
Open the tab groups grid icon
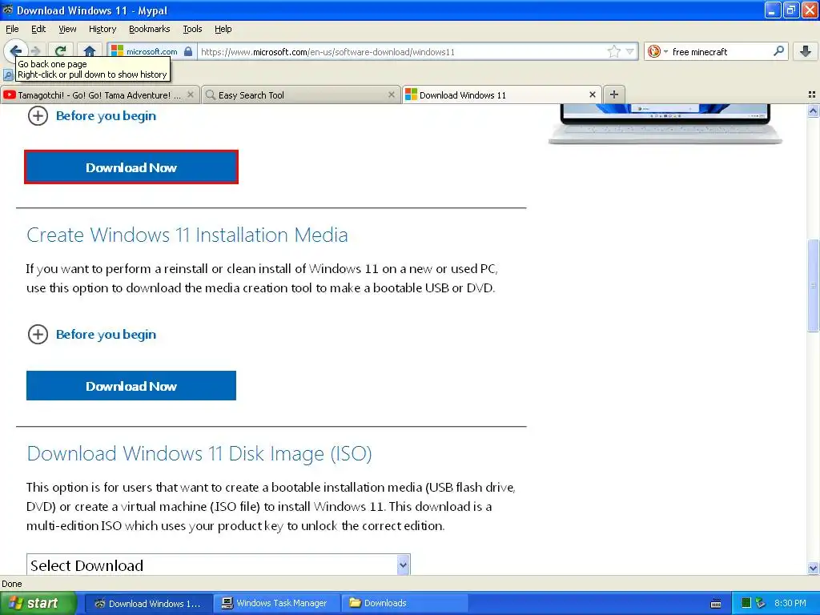click(812, 94)
